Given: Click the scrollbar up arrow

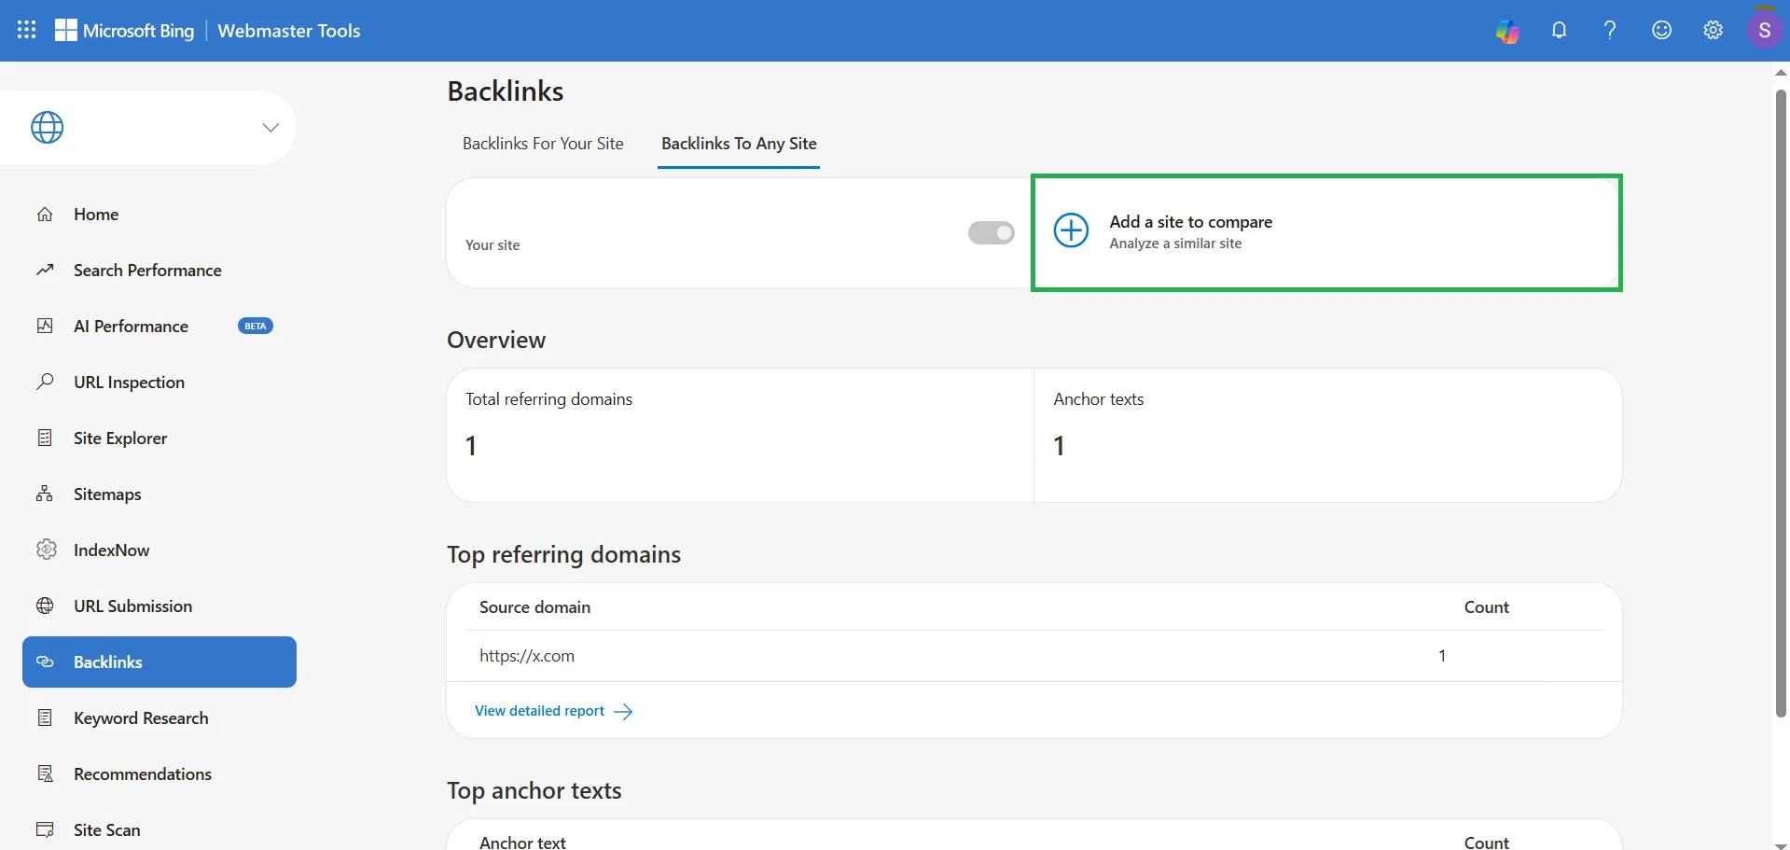Looking at the screenshot, I should [1781, 72].
